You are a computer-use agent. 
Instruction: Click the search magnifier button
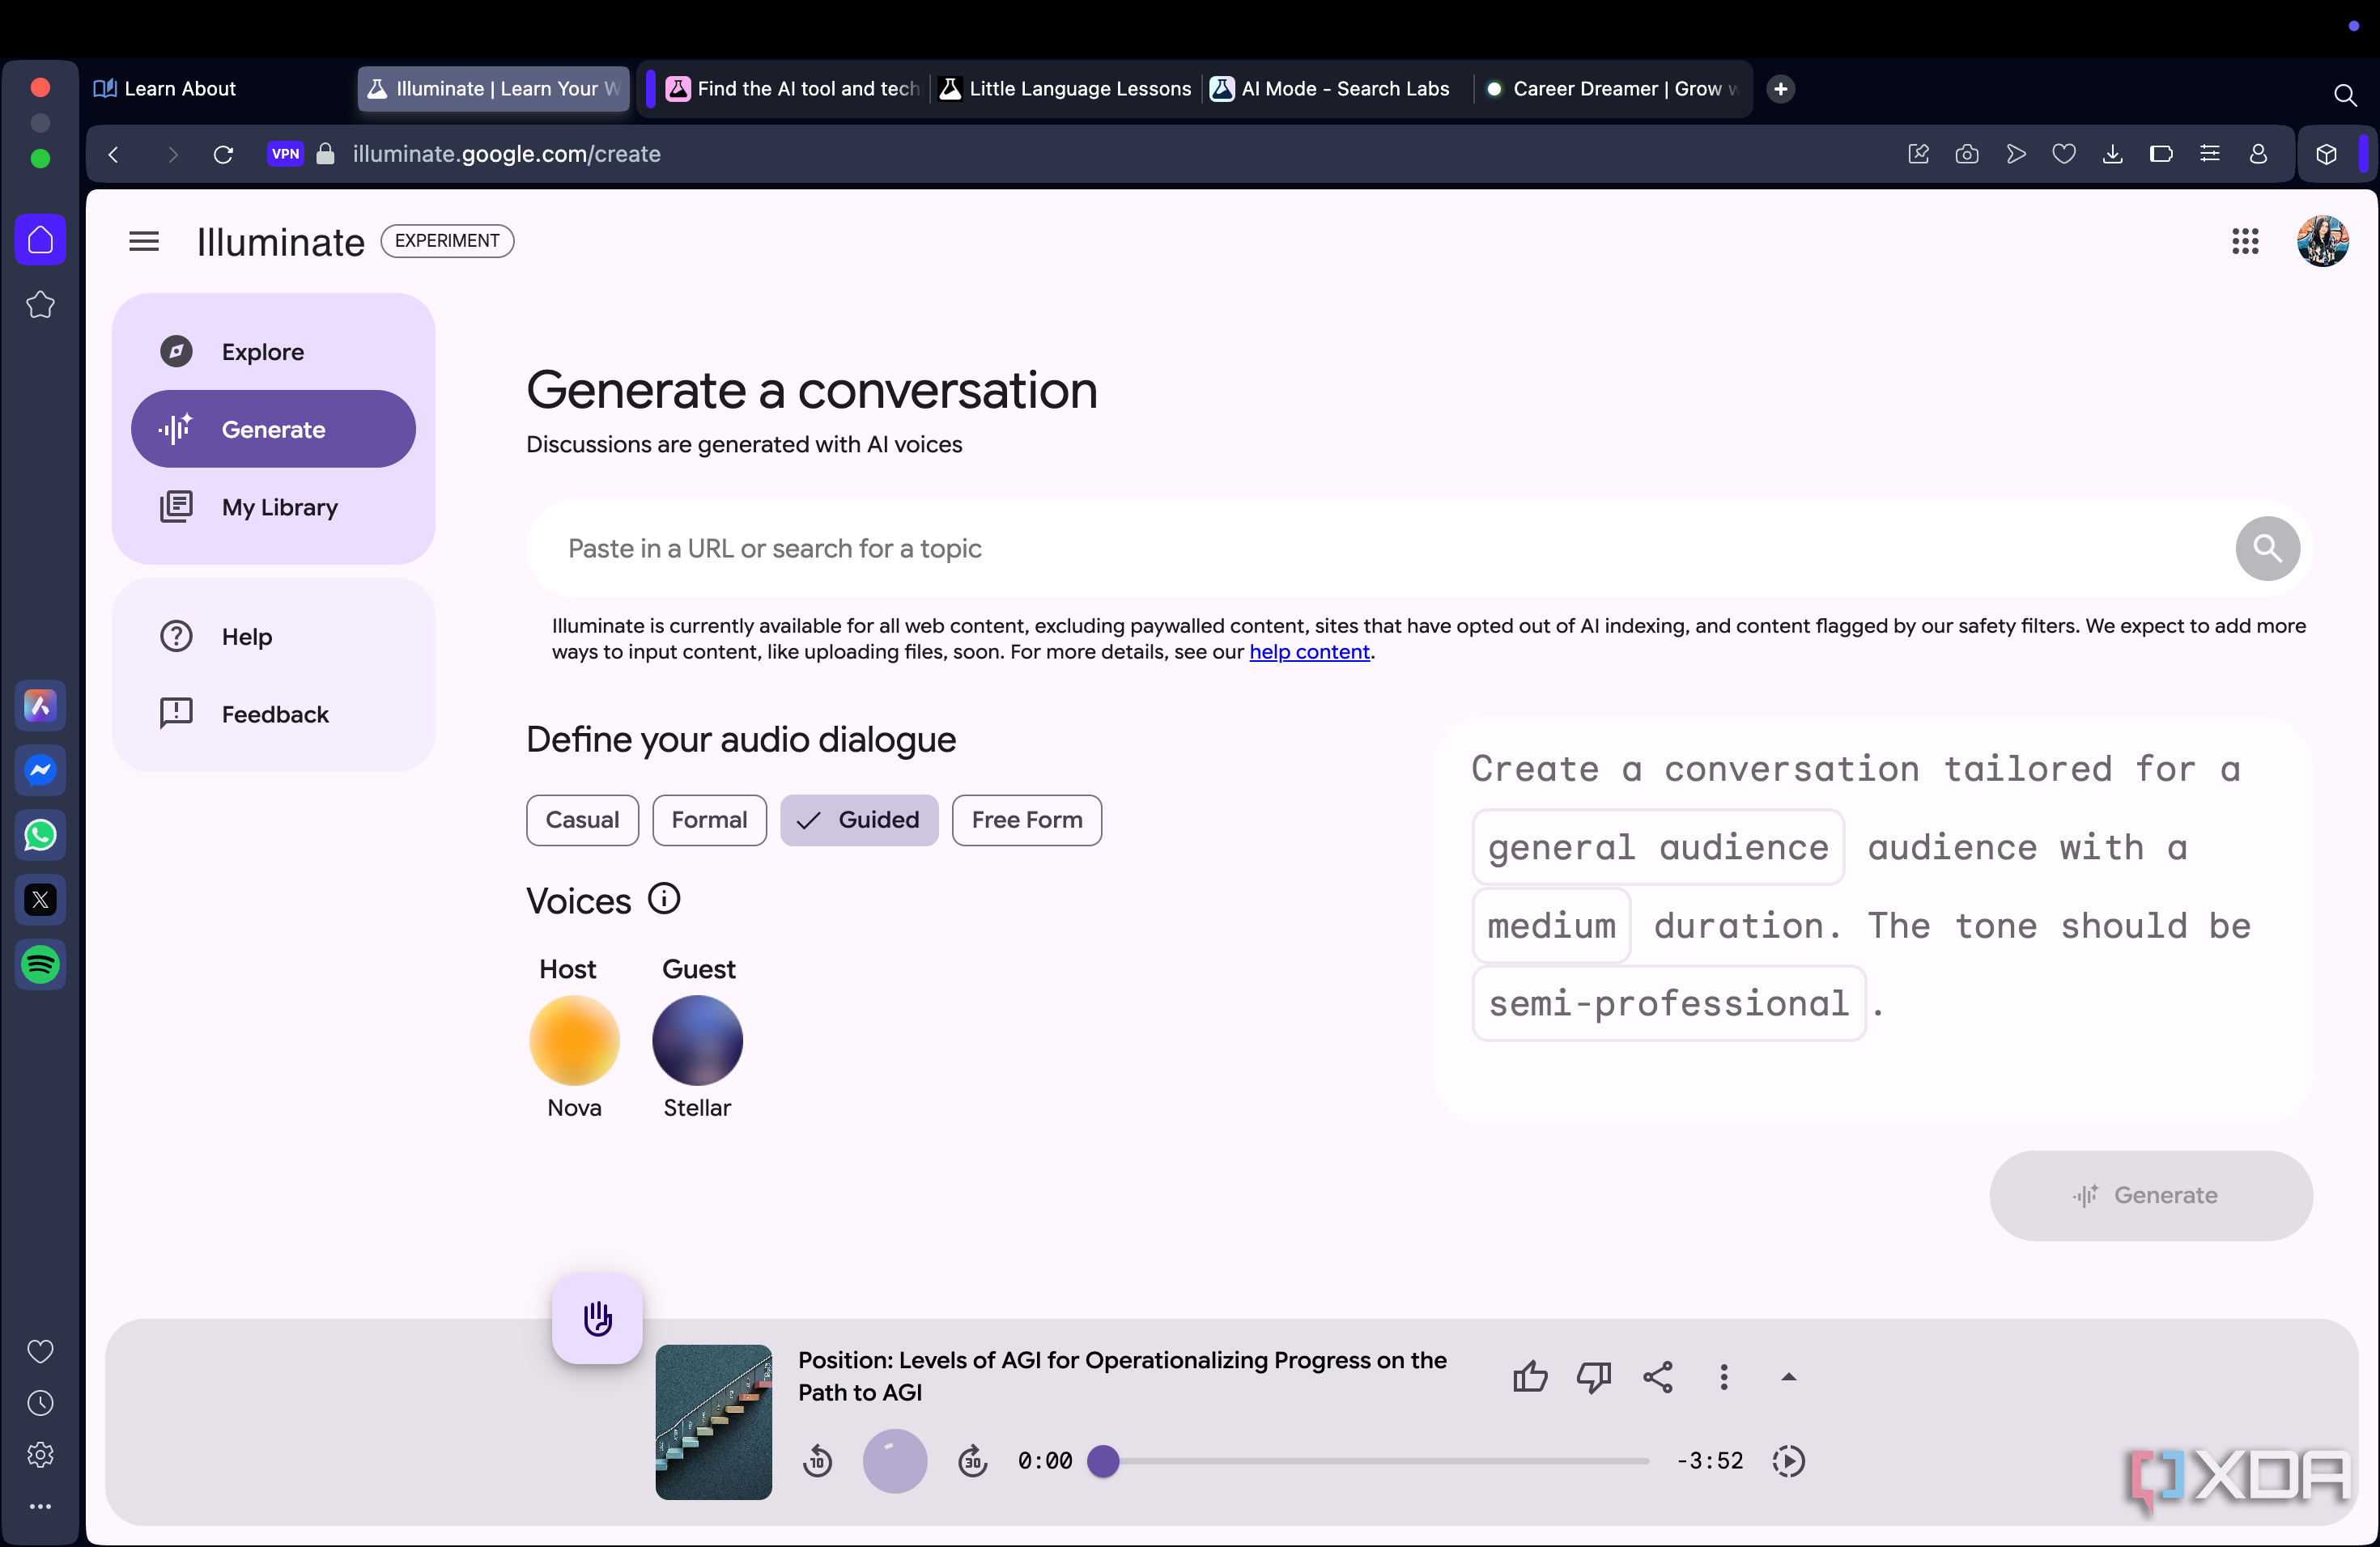pyautogui.click(x=2267, y=549)
